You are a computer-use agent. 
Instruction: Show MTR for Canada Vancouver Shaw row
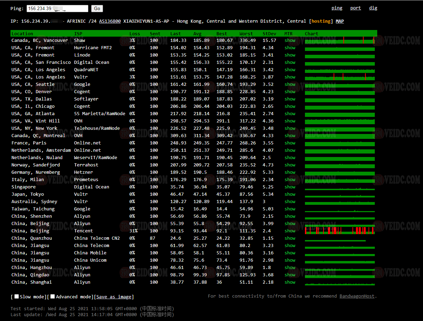tap(290, 40)
